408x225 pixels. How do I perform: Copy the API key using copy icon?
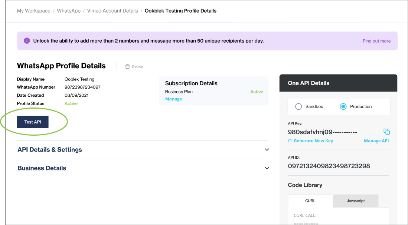(387, 132)
